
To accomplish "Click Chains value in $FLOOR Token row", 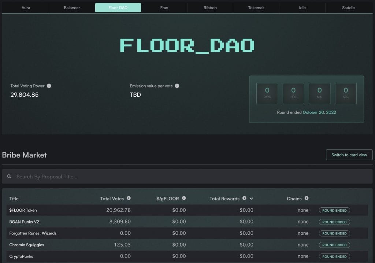I will click(x=303, y=210).
